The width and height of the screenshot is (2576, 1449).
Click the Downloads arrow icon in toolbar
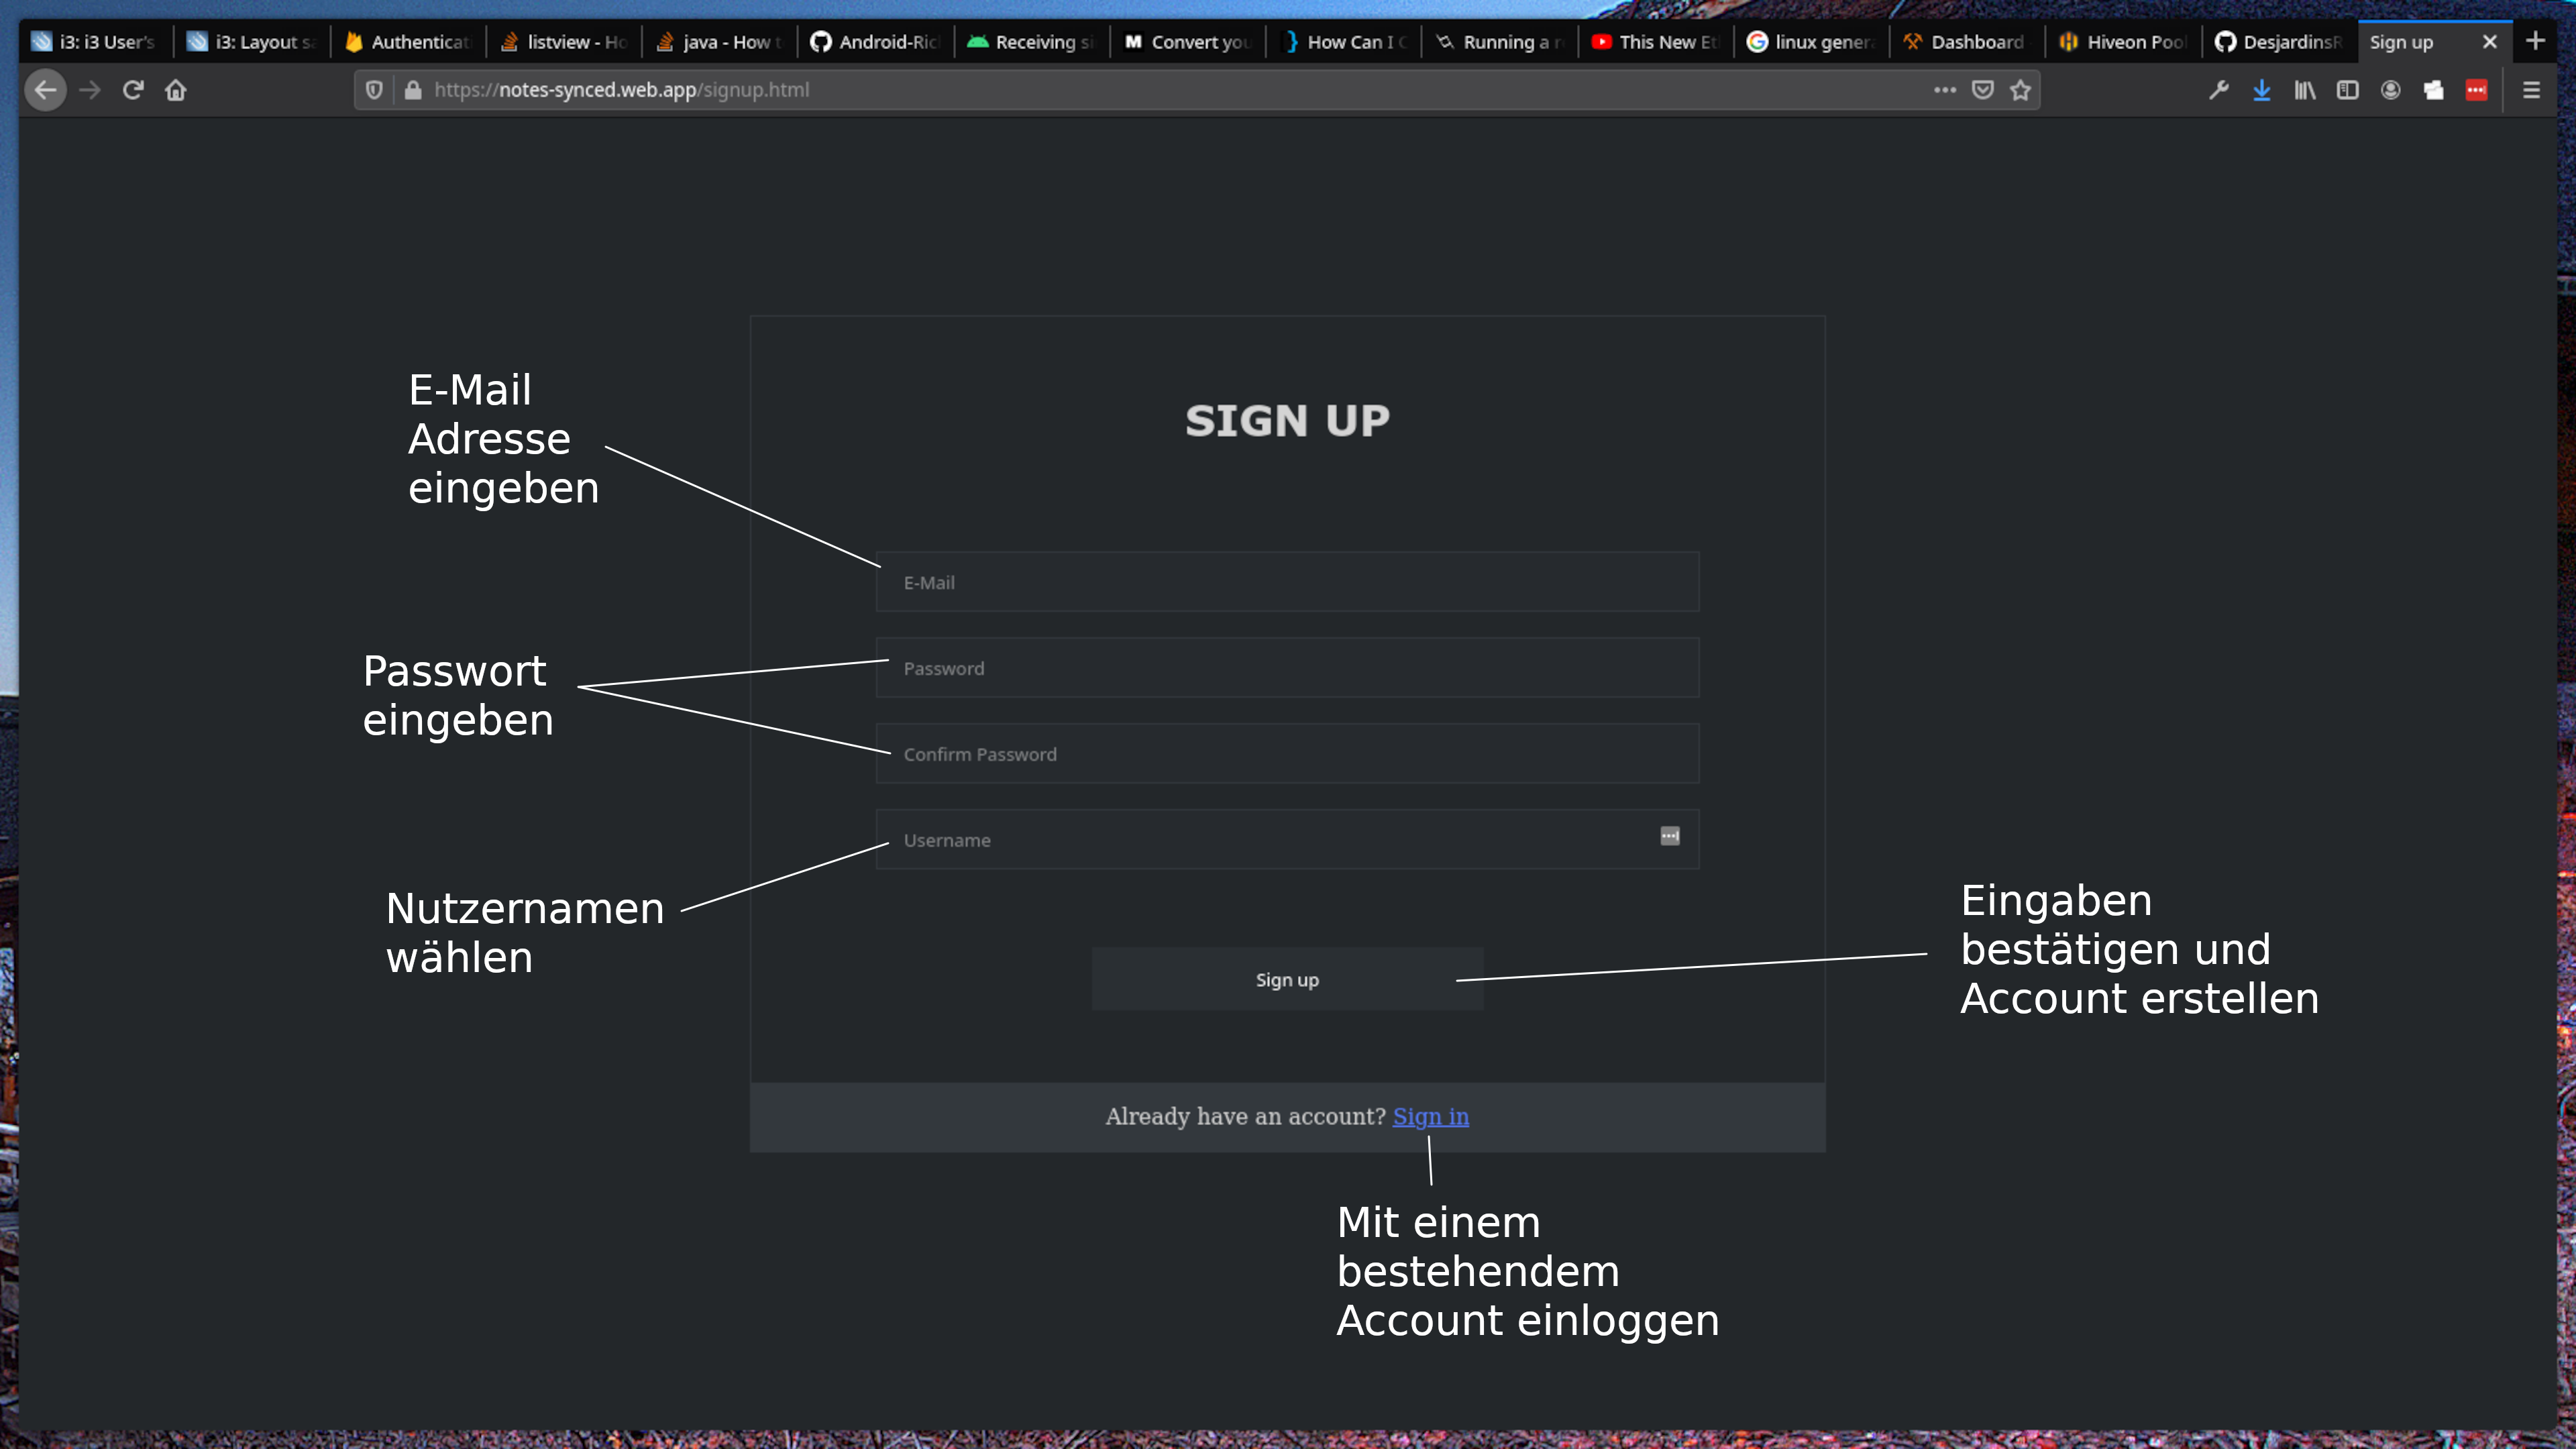(2261, 91)
